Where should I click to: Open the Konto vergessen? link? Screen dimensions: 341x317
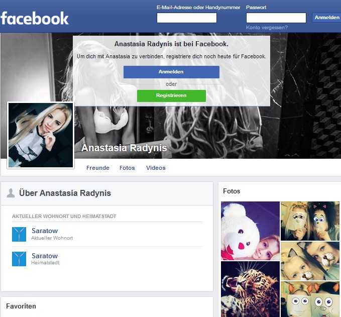[x=267, y=28]
